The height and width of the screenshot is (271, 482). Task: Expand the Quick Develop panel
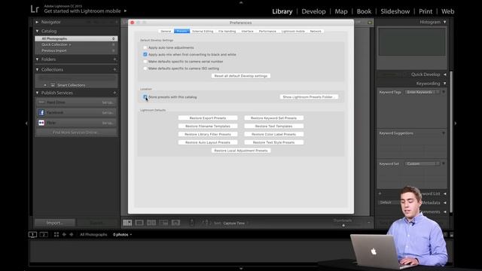tap(444, 75)
